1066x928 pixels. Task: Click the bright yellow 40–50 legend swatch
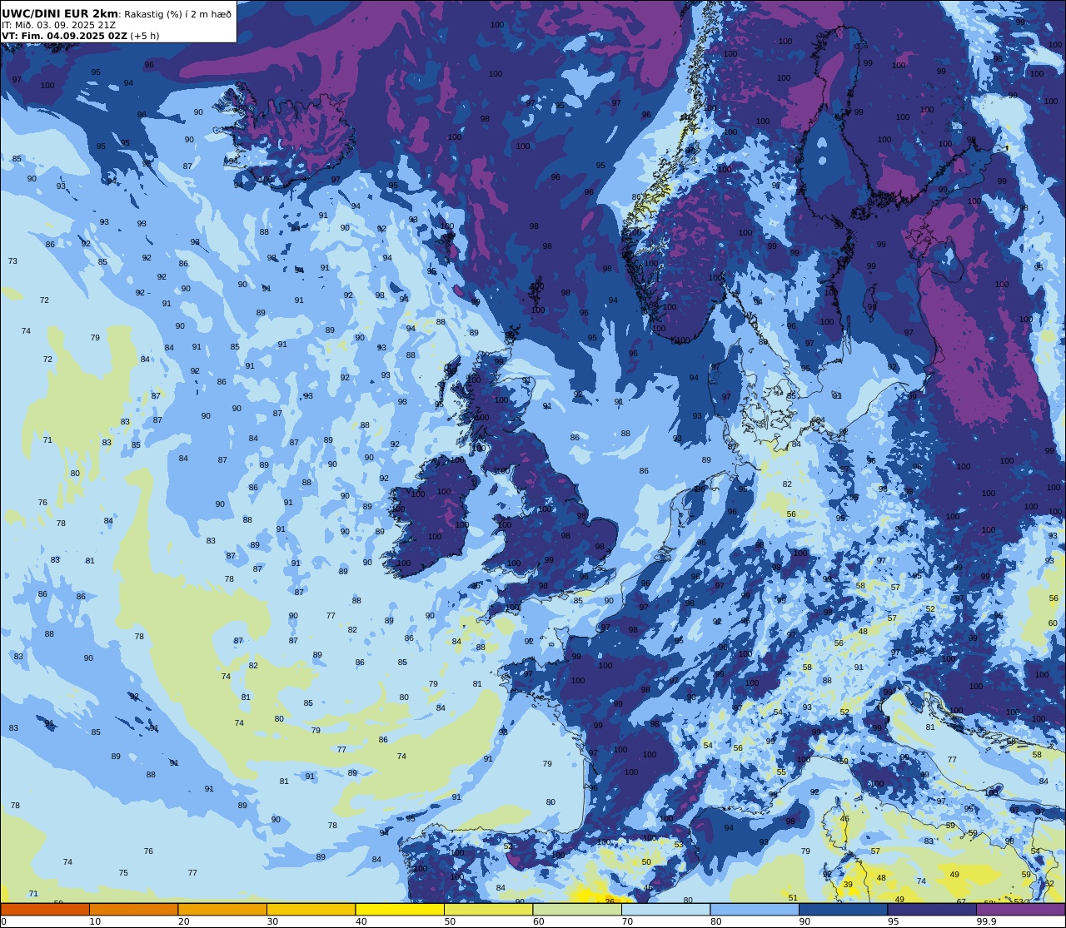pyautogui.click(x=400, y=909)
